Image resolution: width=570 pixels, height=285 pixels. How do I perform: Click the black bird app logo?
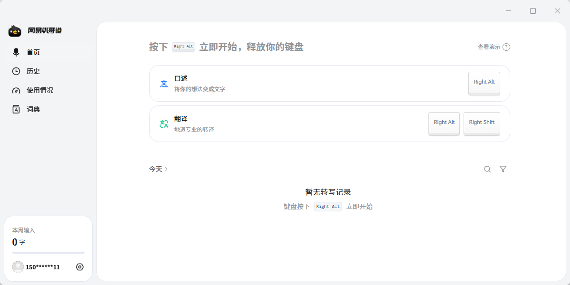tap(15, 31)
